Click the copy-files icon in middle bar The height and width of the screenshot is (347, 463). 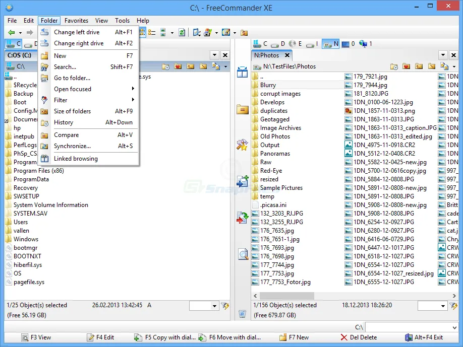click(x=242, y=181)
